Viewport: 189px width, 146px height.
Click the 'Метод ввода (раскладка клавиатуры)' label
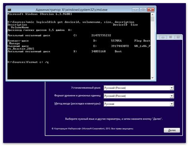click(77, 103)
